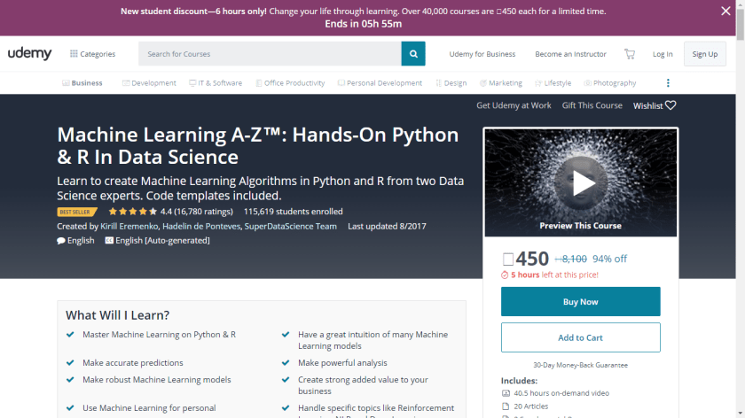The height and width of the screenshot is (418, 745).
Task: Click the Wishlist heart icon
Action: click(670, 105)
